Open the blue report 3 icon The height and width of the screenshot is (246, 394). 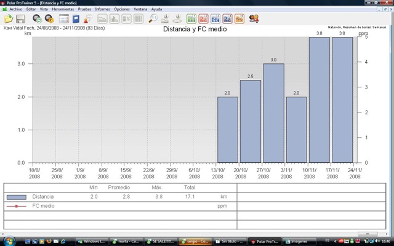tap(215, 19)
